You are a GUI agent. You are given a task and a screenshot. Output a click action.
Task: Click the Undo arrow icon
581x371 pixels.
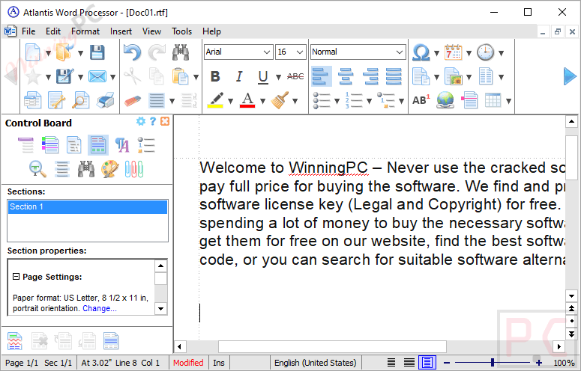click(x=132, y=52)
